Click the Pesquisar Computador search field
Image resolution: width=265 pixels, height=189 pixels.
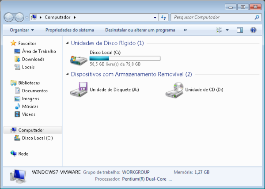click(x=212, y=17)
